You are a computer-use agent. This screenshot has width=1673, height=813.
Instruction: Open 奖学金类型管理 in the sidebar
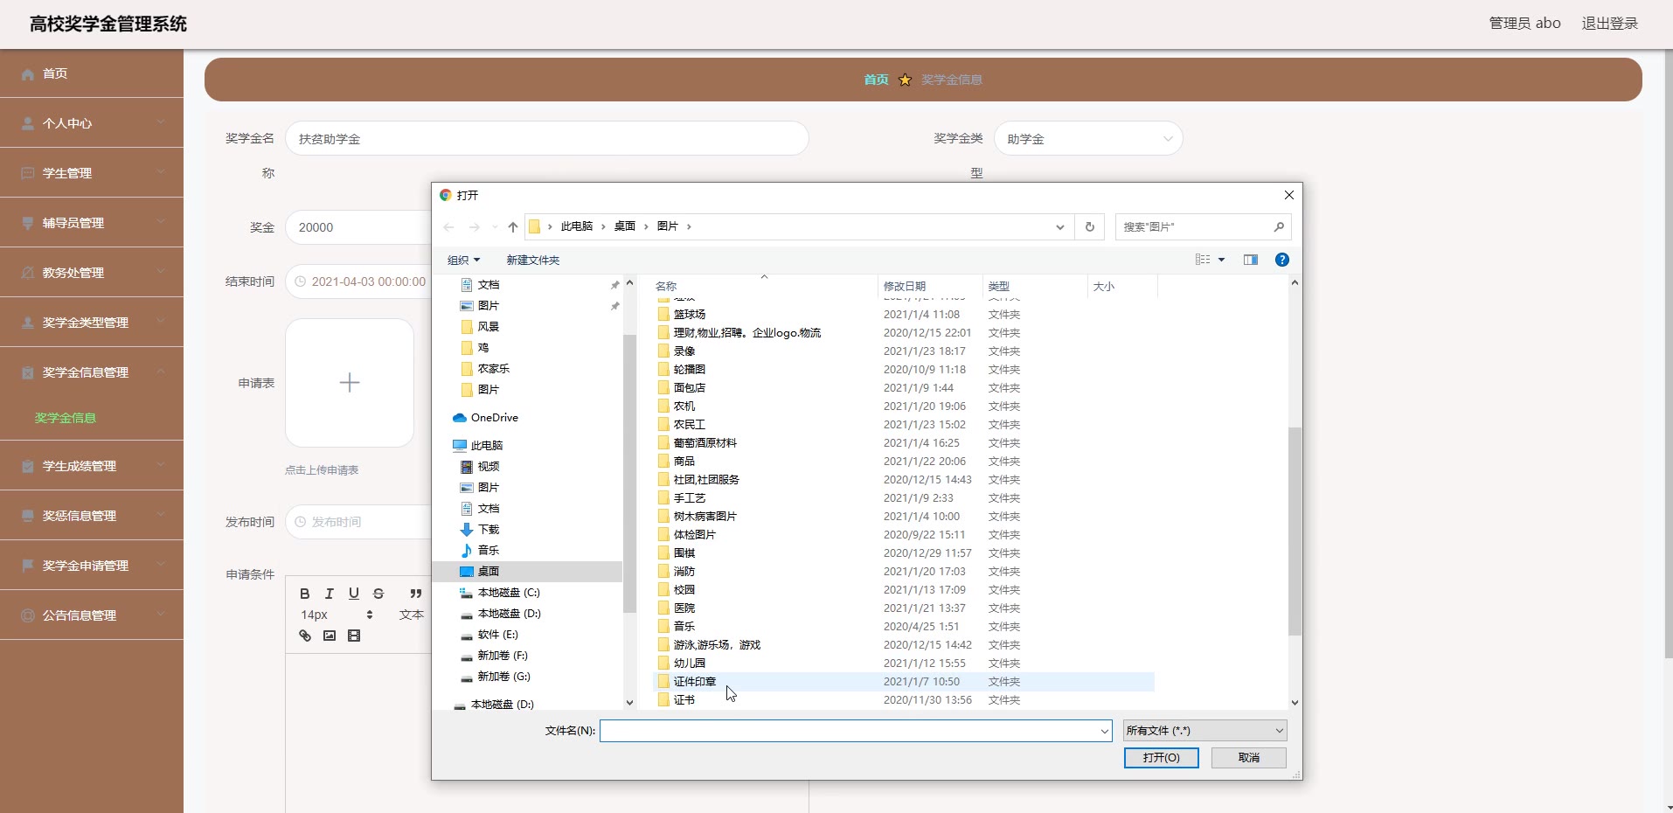pos(92,323)
